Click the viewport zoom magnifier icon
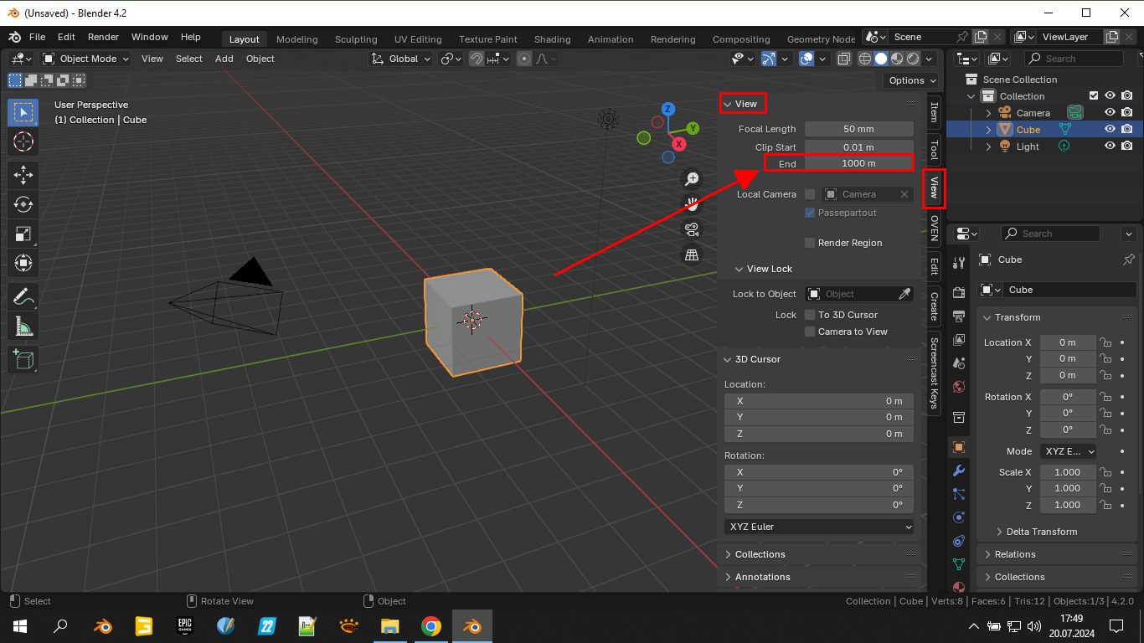This screenshot has height=643, width=1144. pyautogui.click(x=692, y=178)
